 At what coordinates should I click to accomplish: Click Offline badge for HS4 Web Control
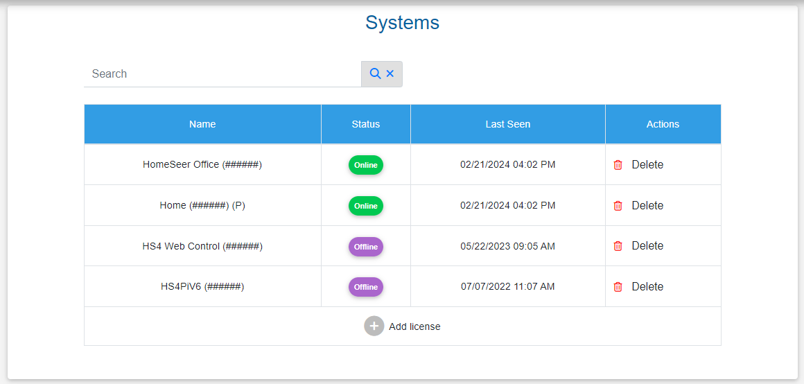366,247
